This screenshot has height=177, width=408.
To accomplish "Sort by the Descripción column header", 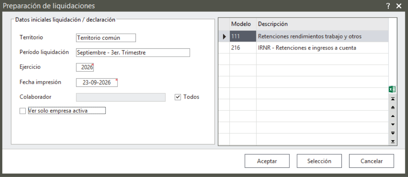I will [x=322, y=24].
